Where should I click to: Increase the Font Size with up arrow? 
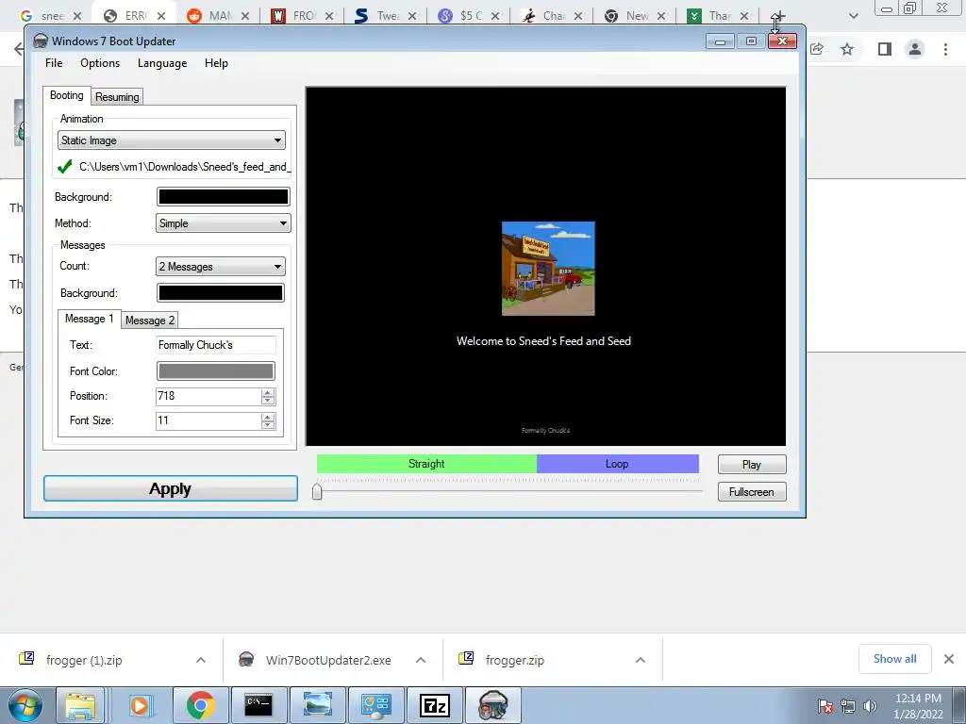(267, 417)
